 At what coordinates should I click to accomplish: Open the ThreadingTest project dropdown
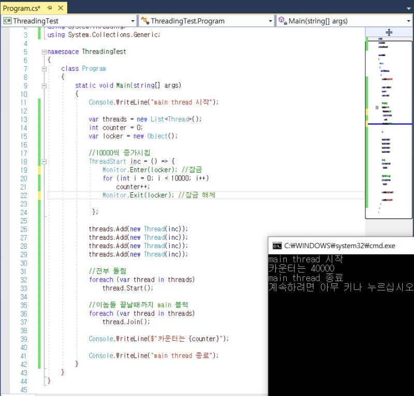[132, 21]
